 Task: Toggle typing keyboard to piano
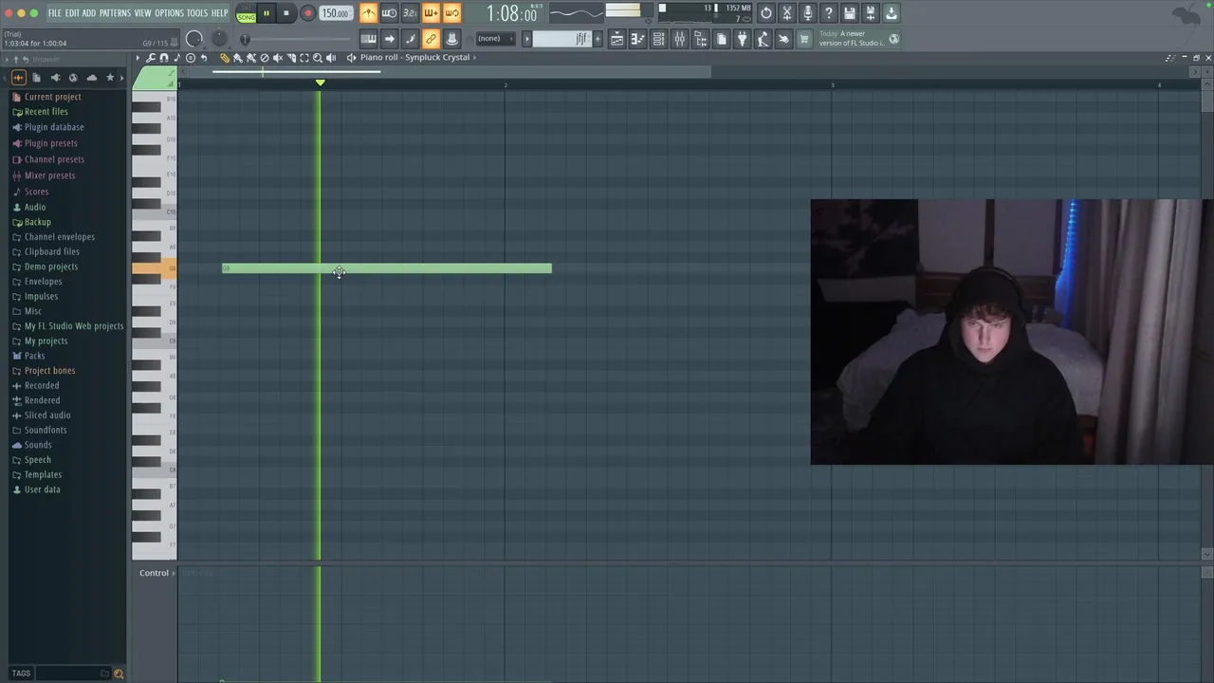click(x=368, y=39)
